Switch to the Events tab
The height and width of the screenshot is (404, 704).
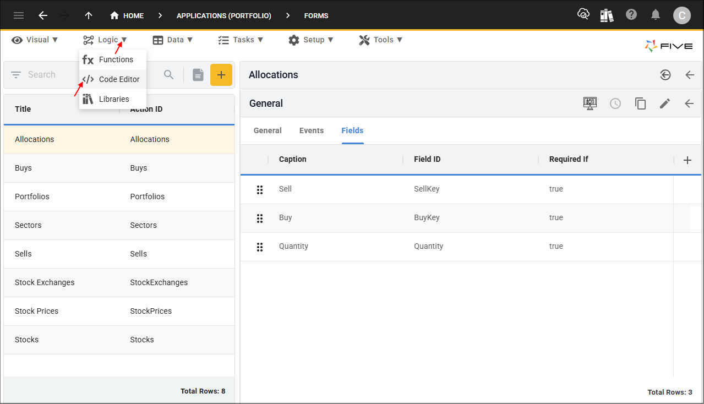pos(311,130)
